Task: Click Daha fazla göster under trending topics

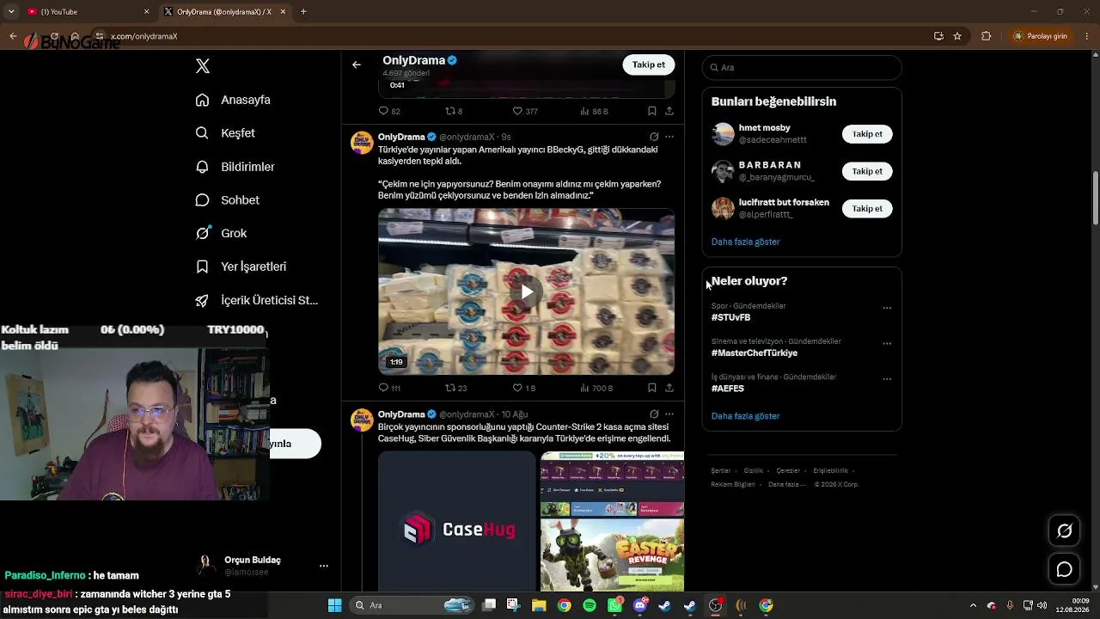Action: (745, 416)
